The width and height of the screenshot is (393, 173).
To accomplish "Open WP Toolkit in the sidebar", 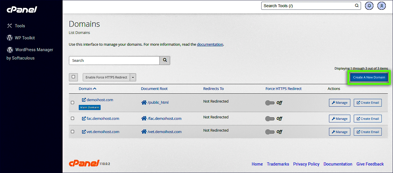I will pos(25,38).
